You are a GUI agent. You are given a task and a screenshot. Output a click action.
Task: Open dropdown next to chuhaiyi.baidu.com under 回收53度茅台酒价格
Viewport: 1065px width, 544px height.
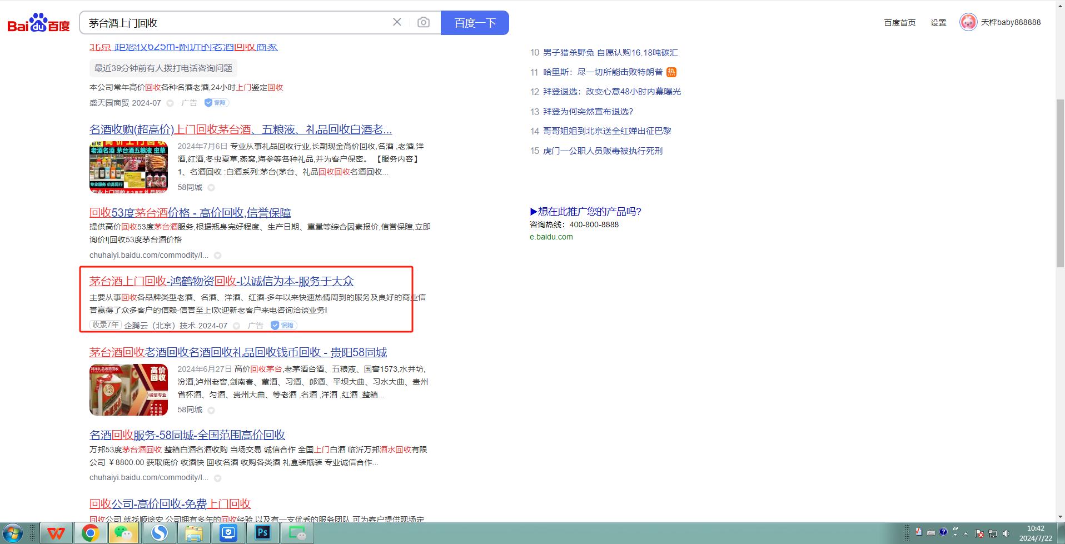(x=218, y=256)
